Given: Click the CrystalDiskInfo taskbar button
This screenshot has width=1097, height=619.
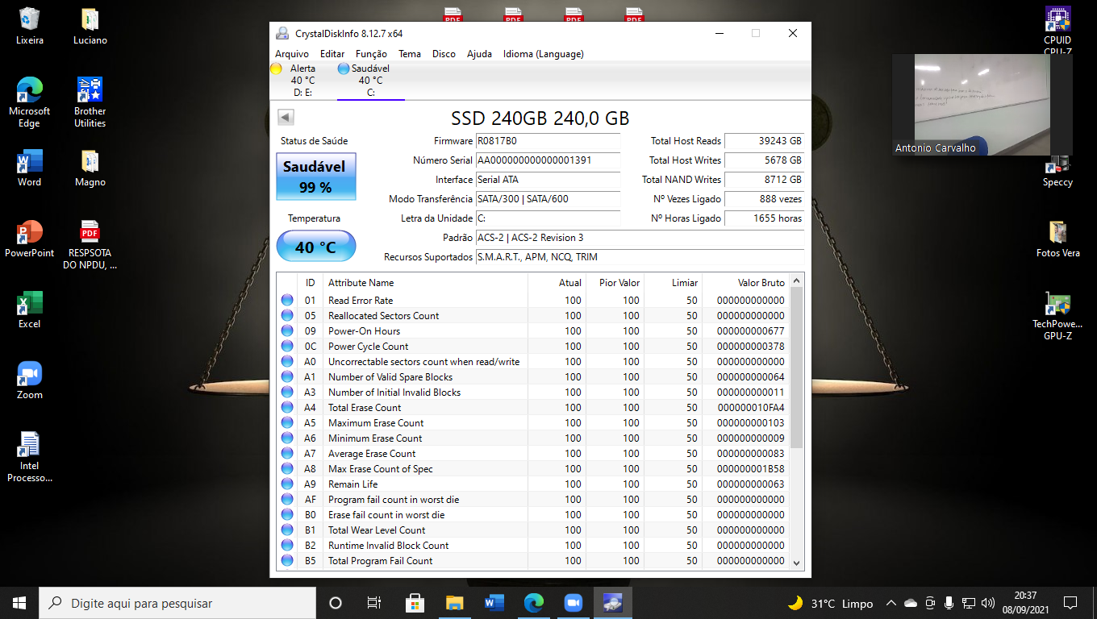Looking at the screenshot, I should pos(613,603).
